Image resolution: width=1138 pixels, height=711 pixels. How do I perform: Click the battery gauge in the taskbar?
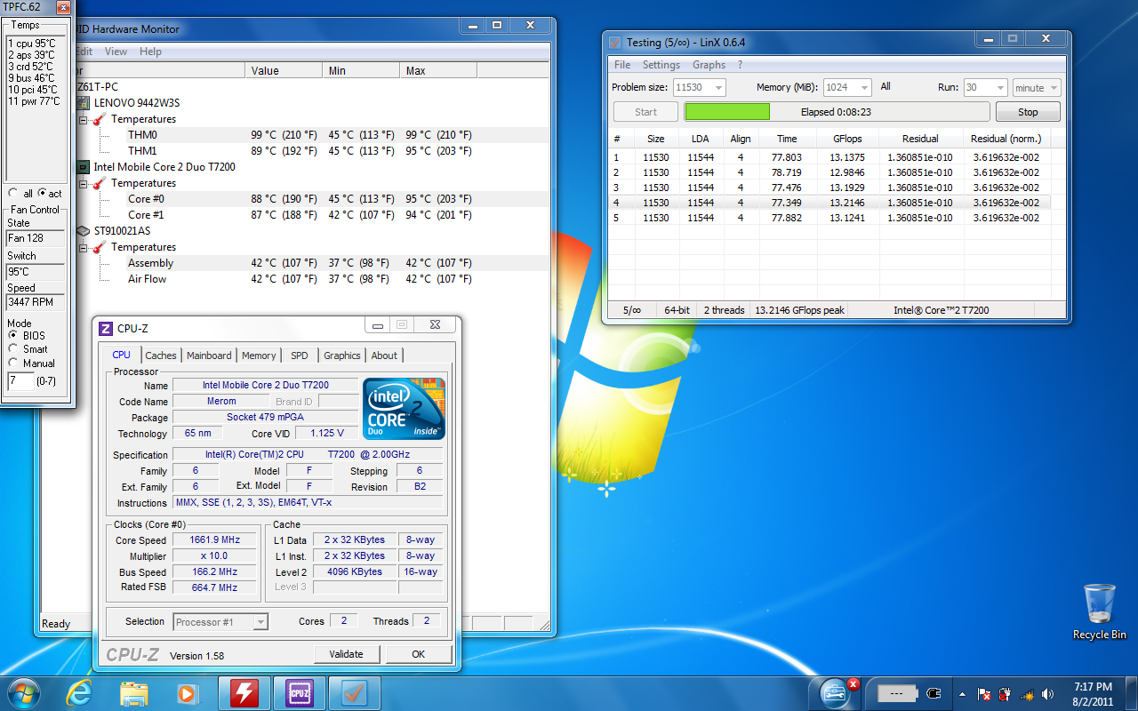(x=898, y=693)
